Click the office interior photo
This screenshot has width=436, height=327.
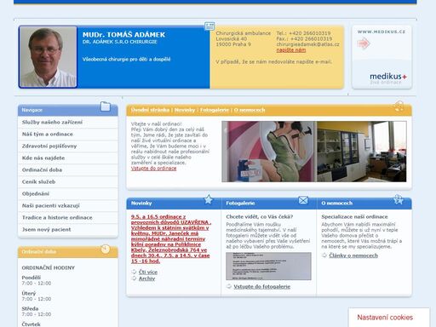pos(362,152)
